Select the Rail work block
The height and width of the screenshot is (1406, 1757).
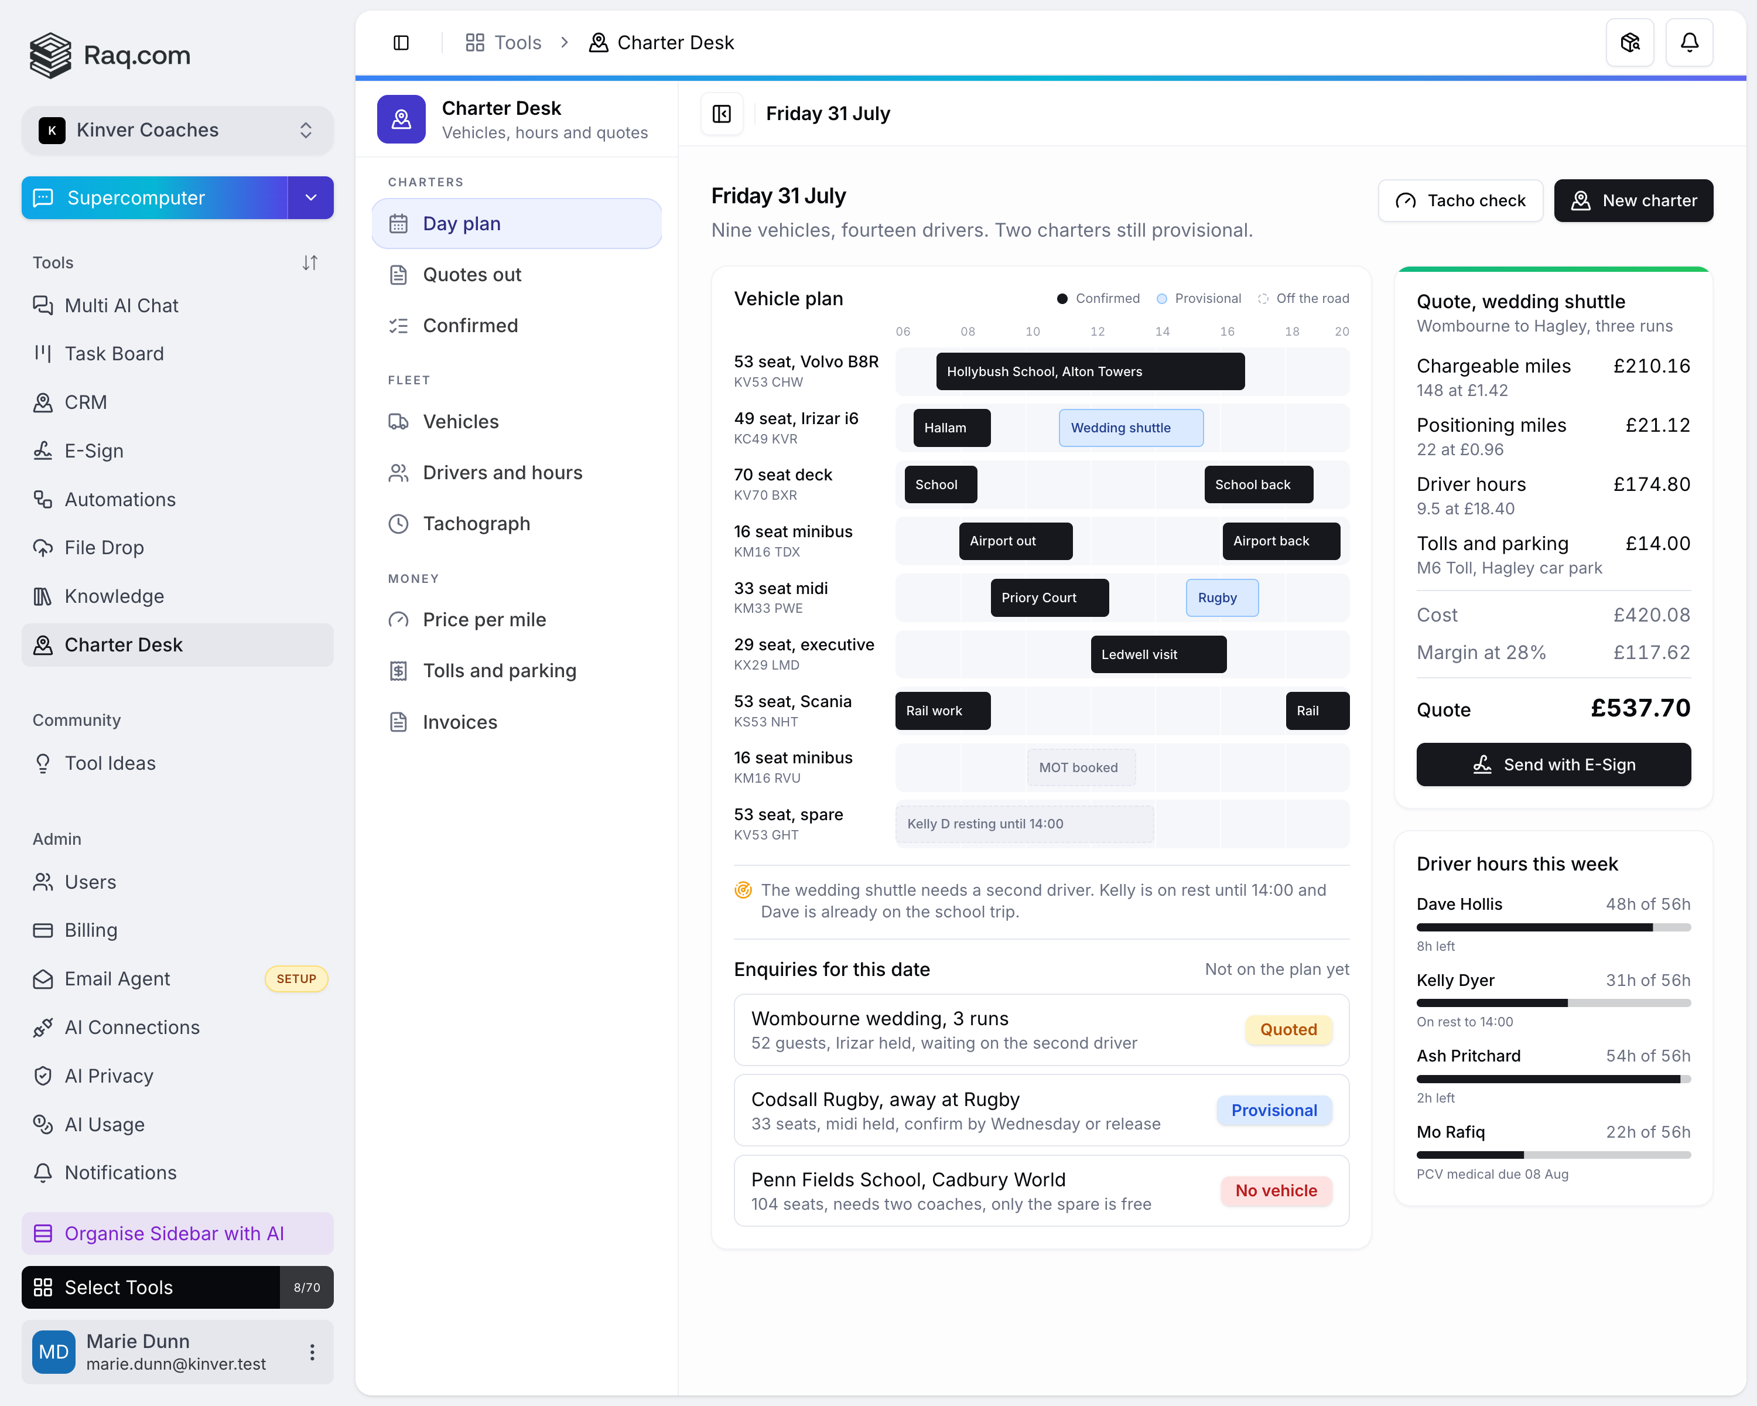point(943,711)
